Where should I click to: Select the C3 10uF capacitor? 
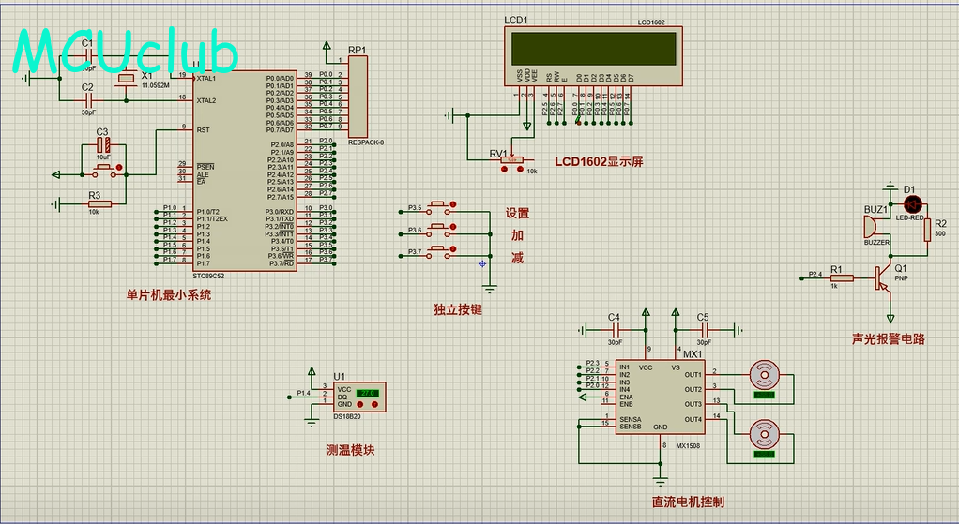click(104, 146)
